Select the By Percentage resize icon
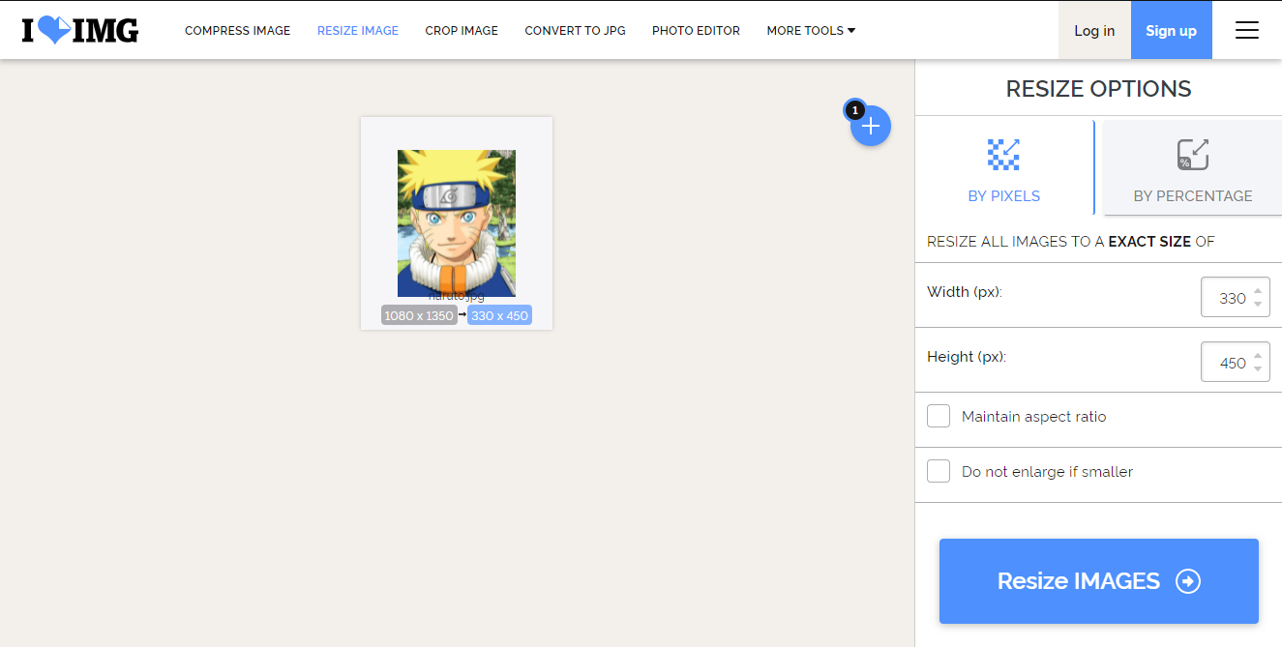Viewport: 1282px width, 647px height. pyautogui.click(x=1193, y=155)
